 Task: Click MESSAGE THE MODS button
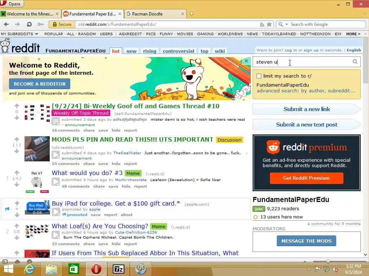pos(306,241)
